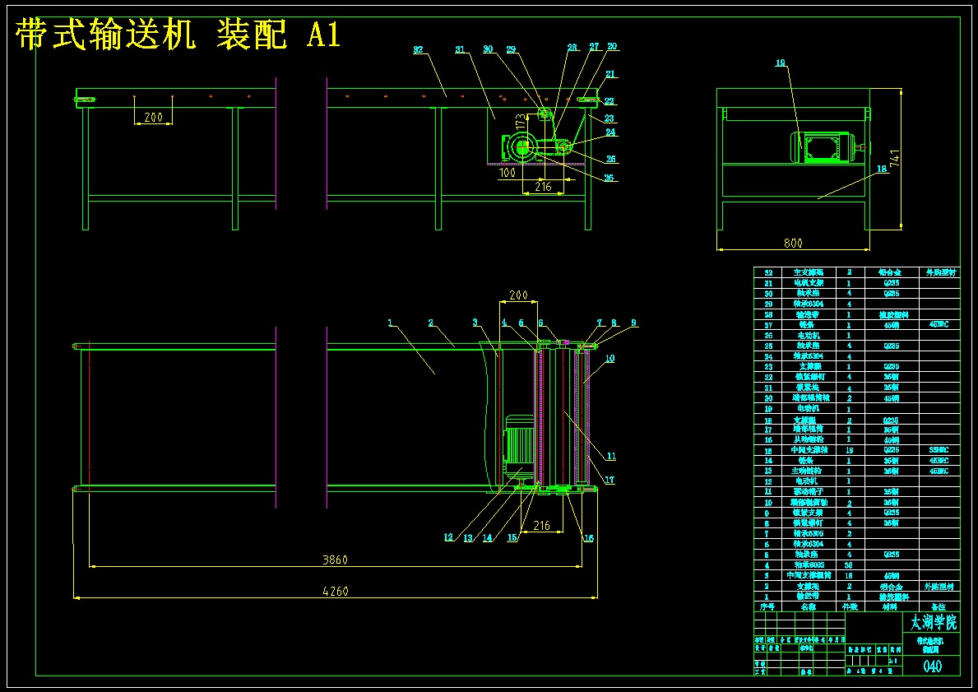Select balloon number 1 in the plan view
Screen dimensions: 978x692
tap(390, 323)
